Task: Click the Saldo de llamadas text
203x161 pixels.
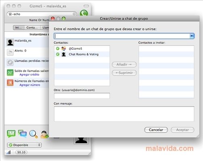Action: pos(31,71)
